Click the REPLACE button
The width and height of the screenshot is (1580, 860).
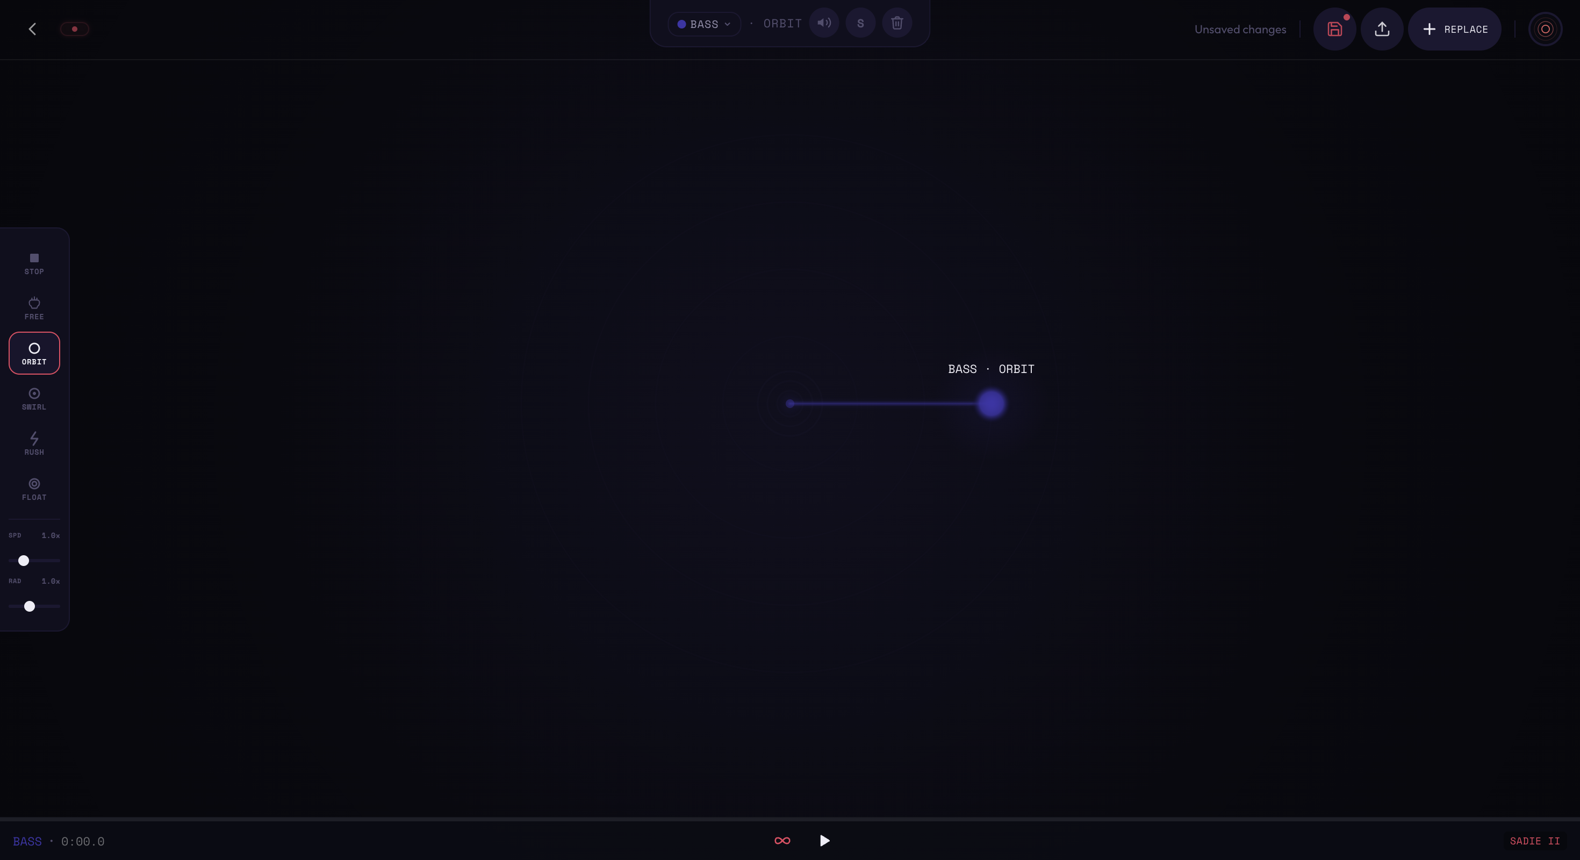[x=1454, y=29]
